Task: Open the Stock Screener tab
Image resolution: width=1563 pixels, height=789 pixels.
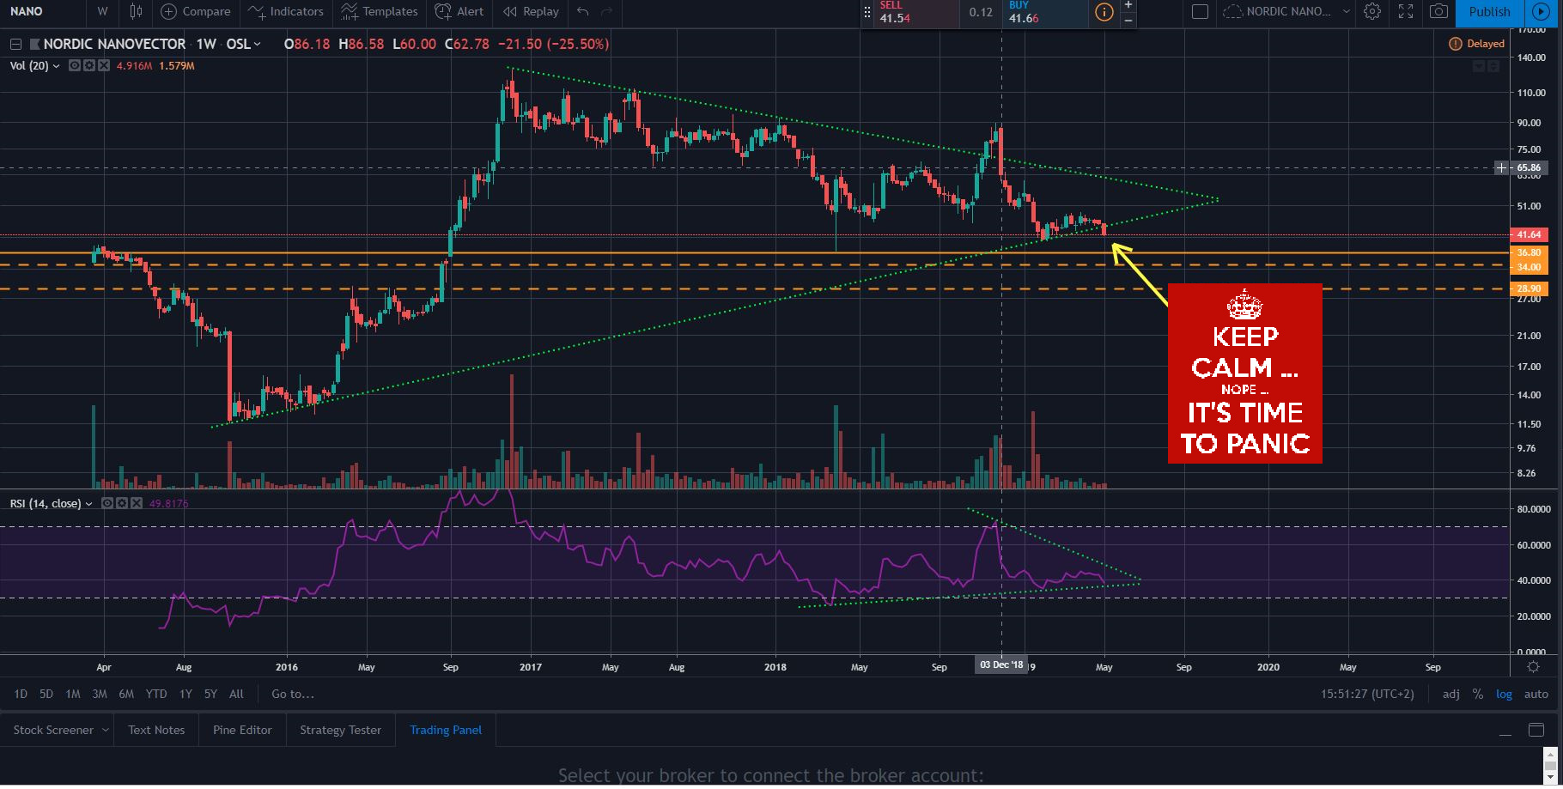Action: click(53, 730)
